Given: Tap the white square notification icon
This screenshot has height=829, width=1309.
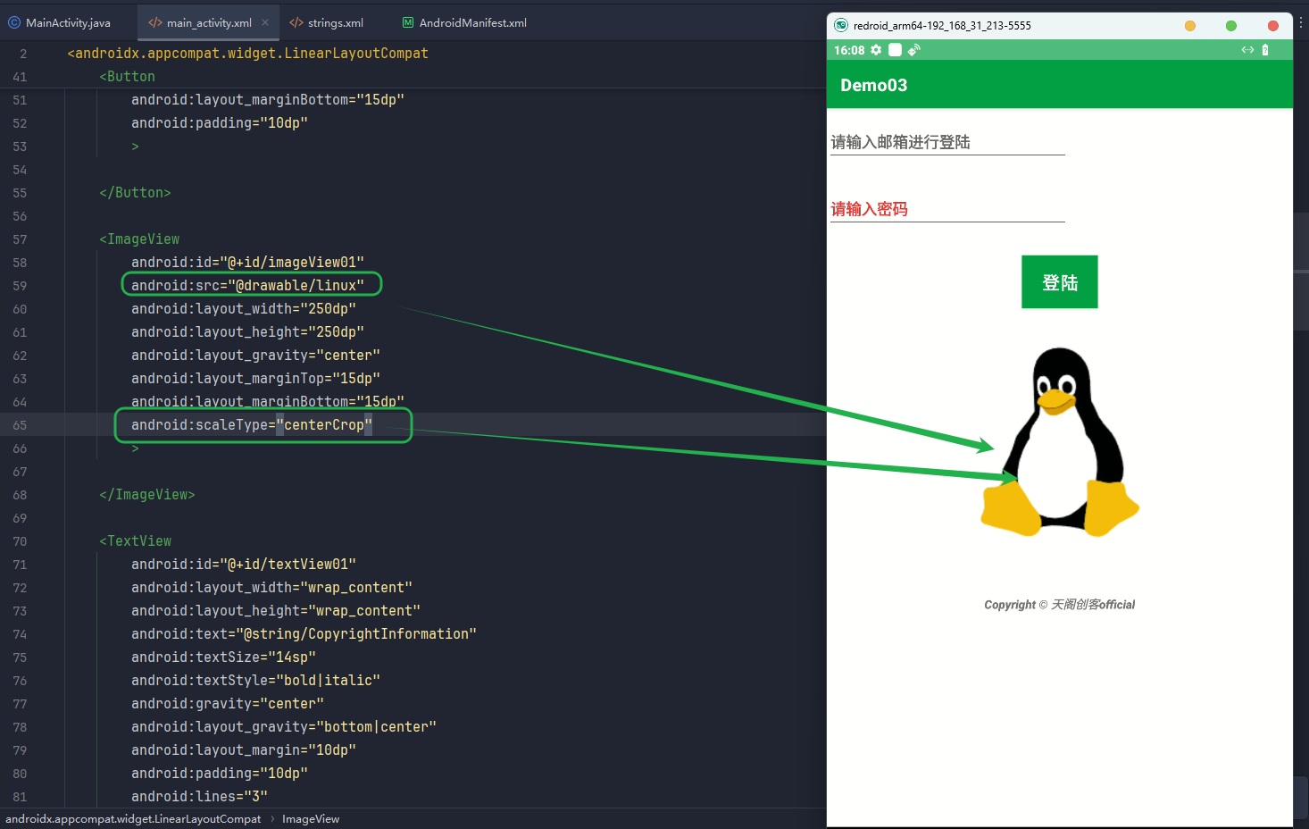Looking at the screenshot, I should pos(895,50).
